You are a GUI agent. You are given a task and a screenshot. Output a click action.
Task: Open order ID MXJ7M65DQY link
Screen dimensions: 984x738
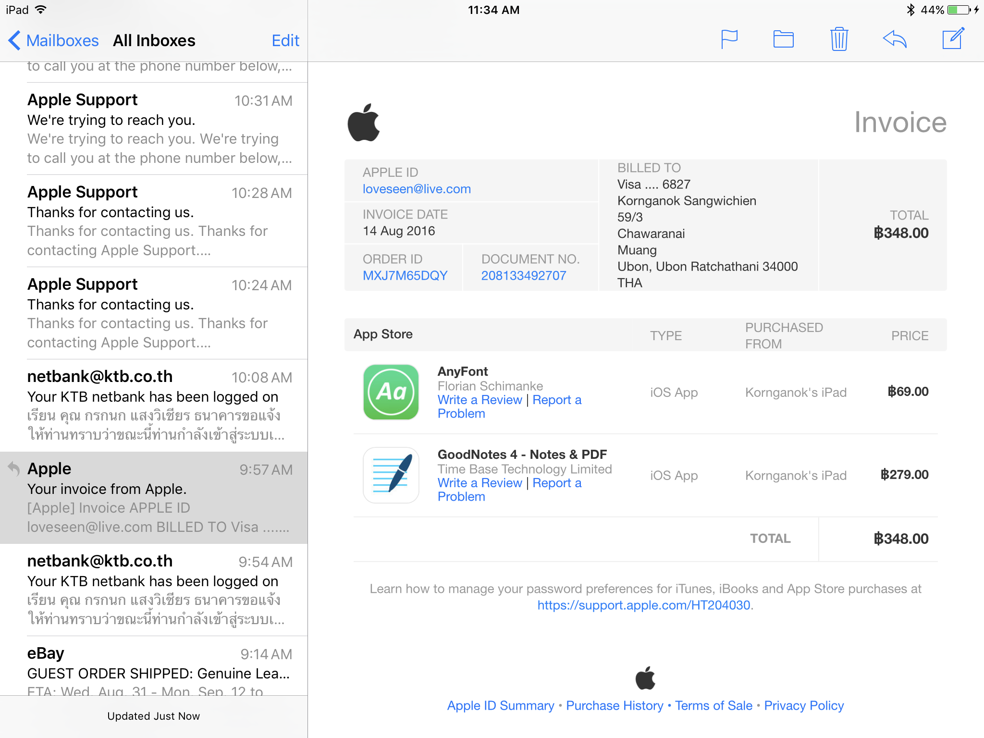[x=405, y=275]
